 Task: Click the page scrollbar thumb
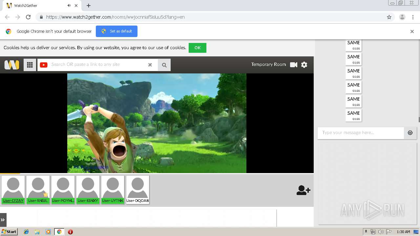point(419,120)
